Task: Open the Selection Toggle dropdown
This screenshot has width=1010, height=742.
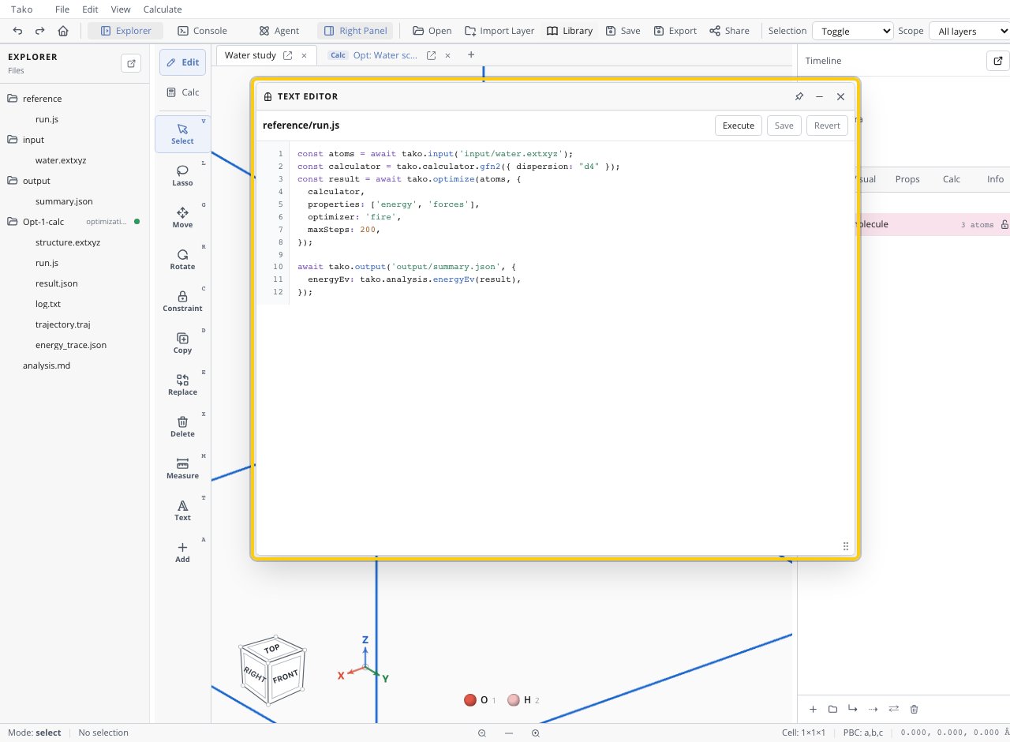Action: click(x=852, y=31)
